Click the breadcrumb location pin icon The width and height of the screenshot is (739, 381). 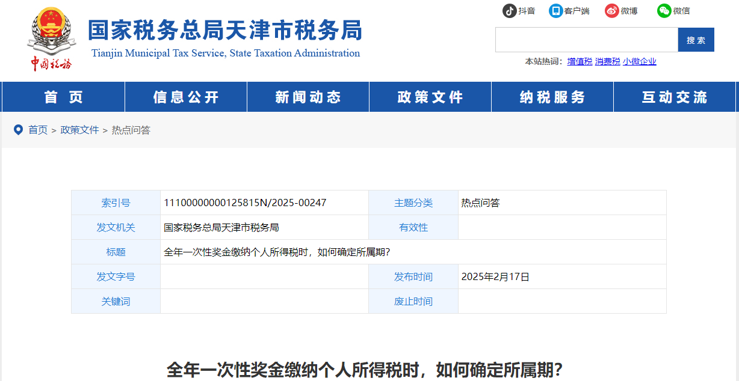point(19,129)
